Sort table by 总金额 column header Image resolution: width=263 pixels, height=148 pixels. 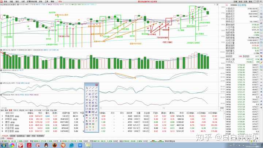coord(147,113)
